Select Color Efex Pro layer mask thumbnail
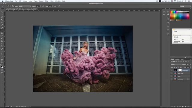This screenshot has height=108, width=192. tap(180, 70)
